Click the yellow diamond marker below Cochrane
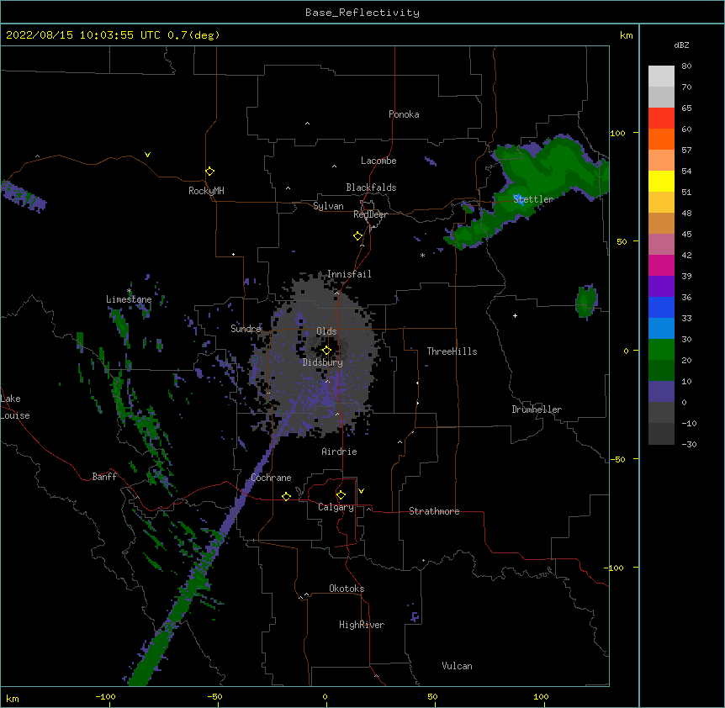725x708 pixels. pos(286,496)
